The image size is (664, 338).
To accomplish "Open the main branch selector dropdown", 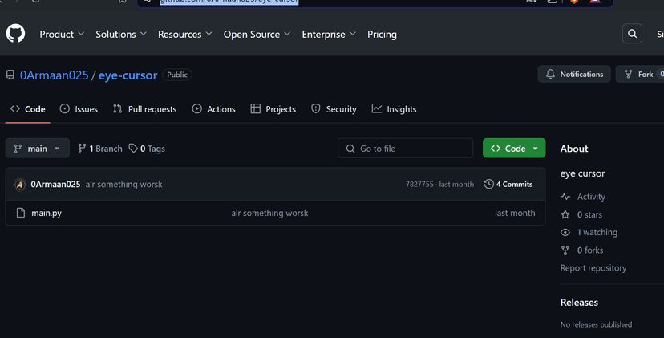I will pos(37,149).
